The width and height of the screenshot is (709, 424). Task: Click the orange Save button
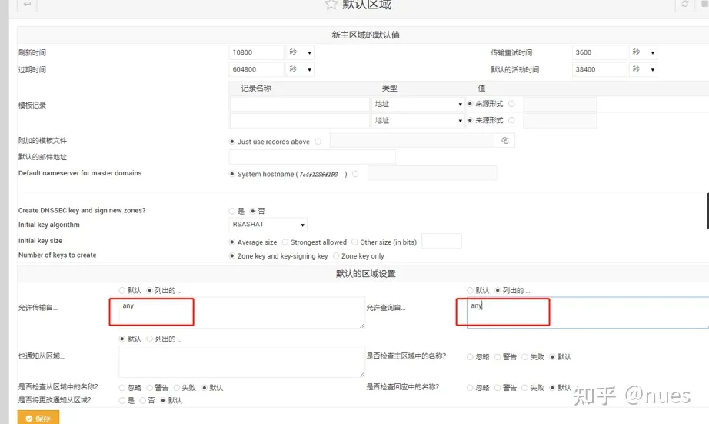(x=38, y=418)
